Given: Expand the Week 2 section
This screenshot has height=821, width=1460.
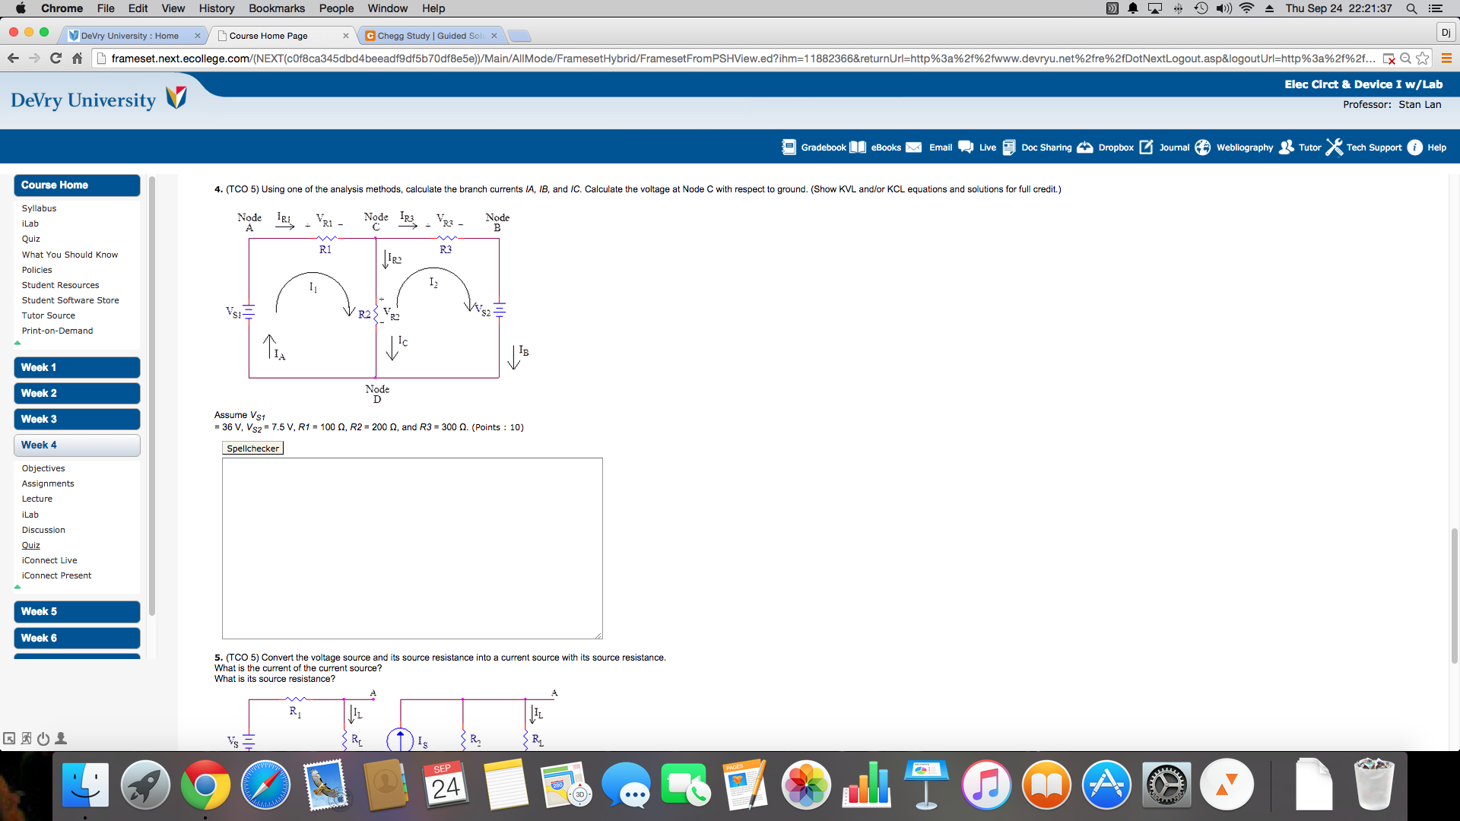Looking at the screenshot, I should pyautogui.click(x=77, y=393).
